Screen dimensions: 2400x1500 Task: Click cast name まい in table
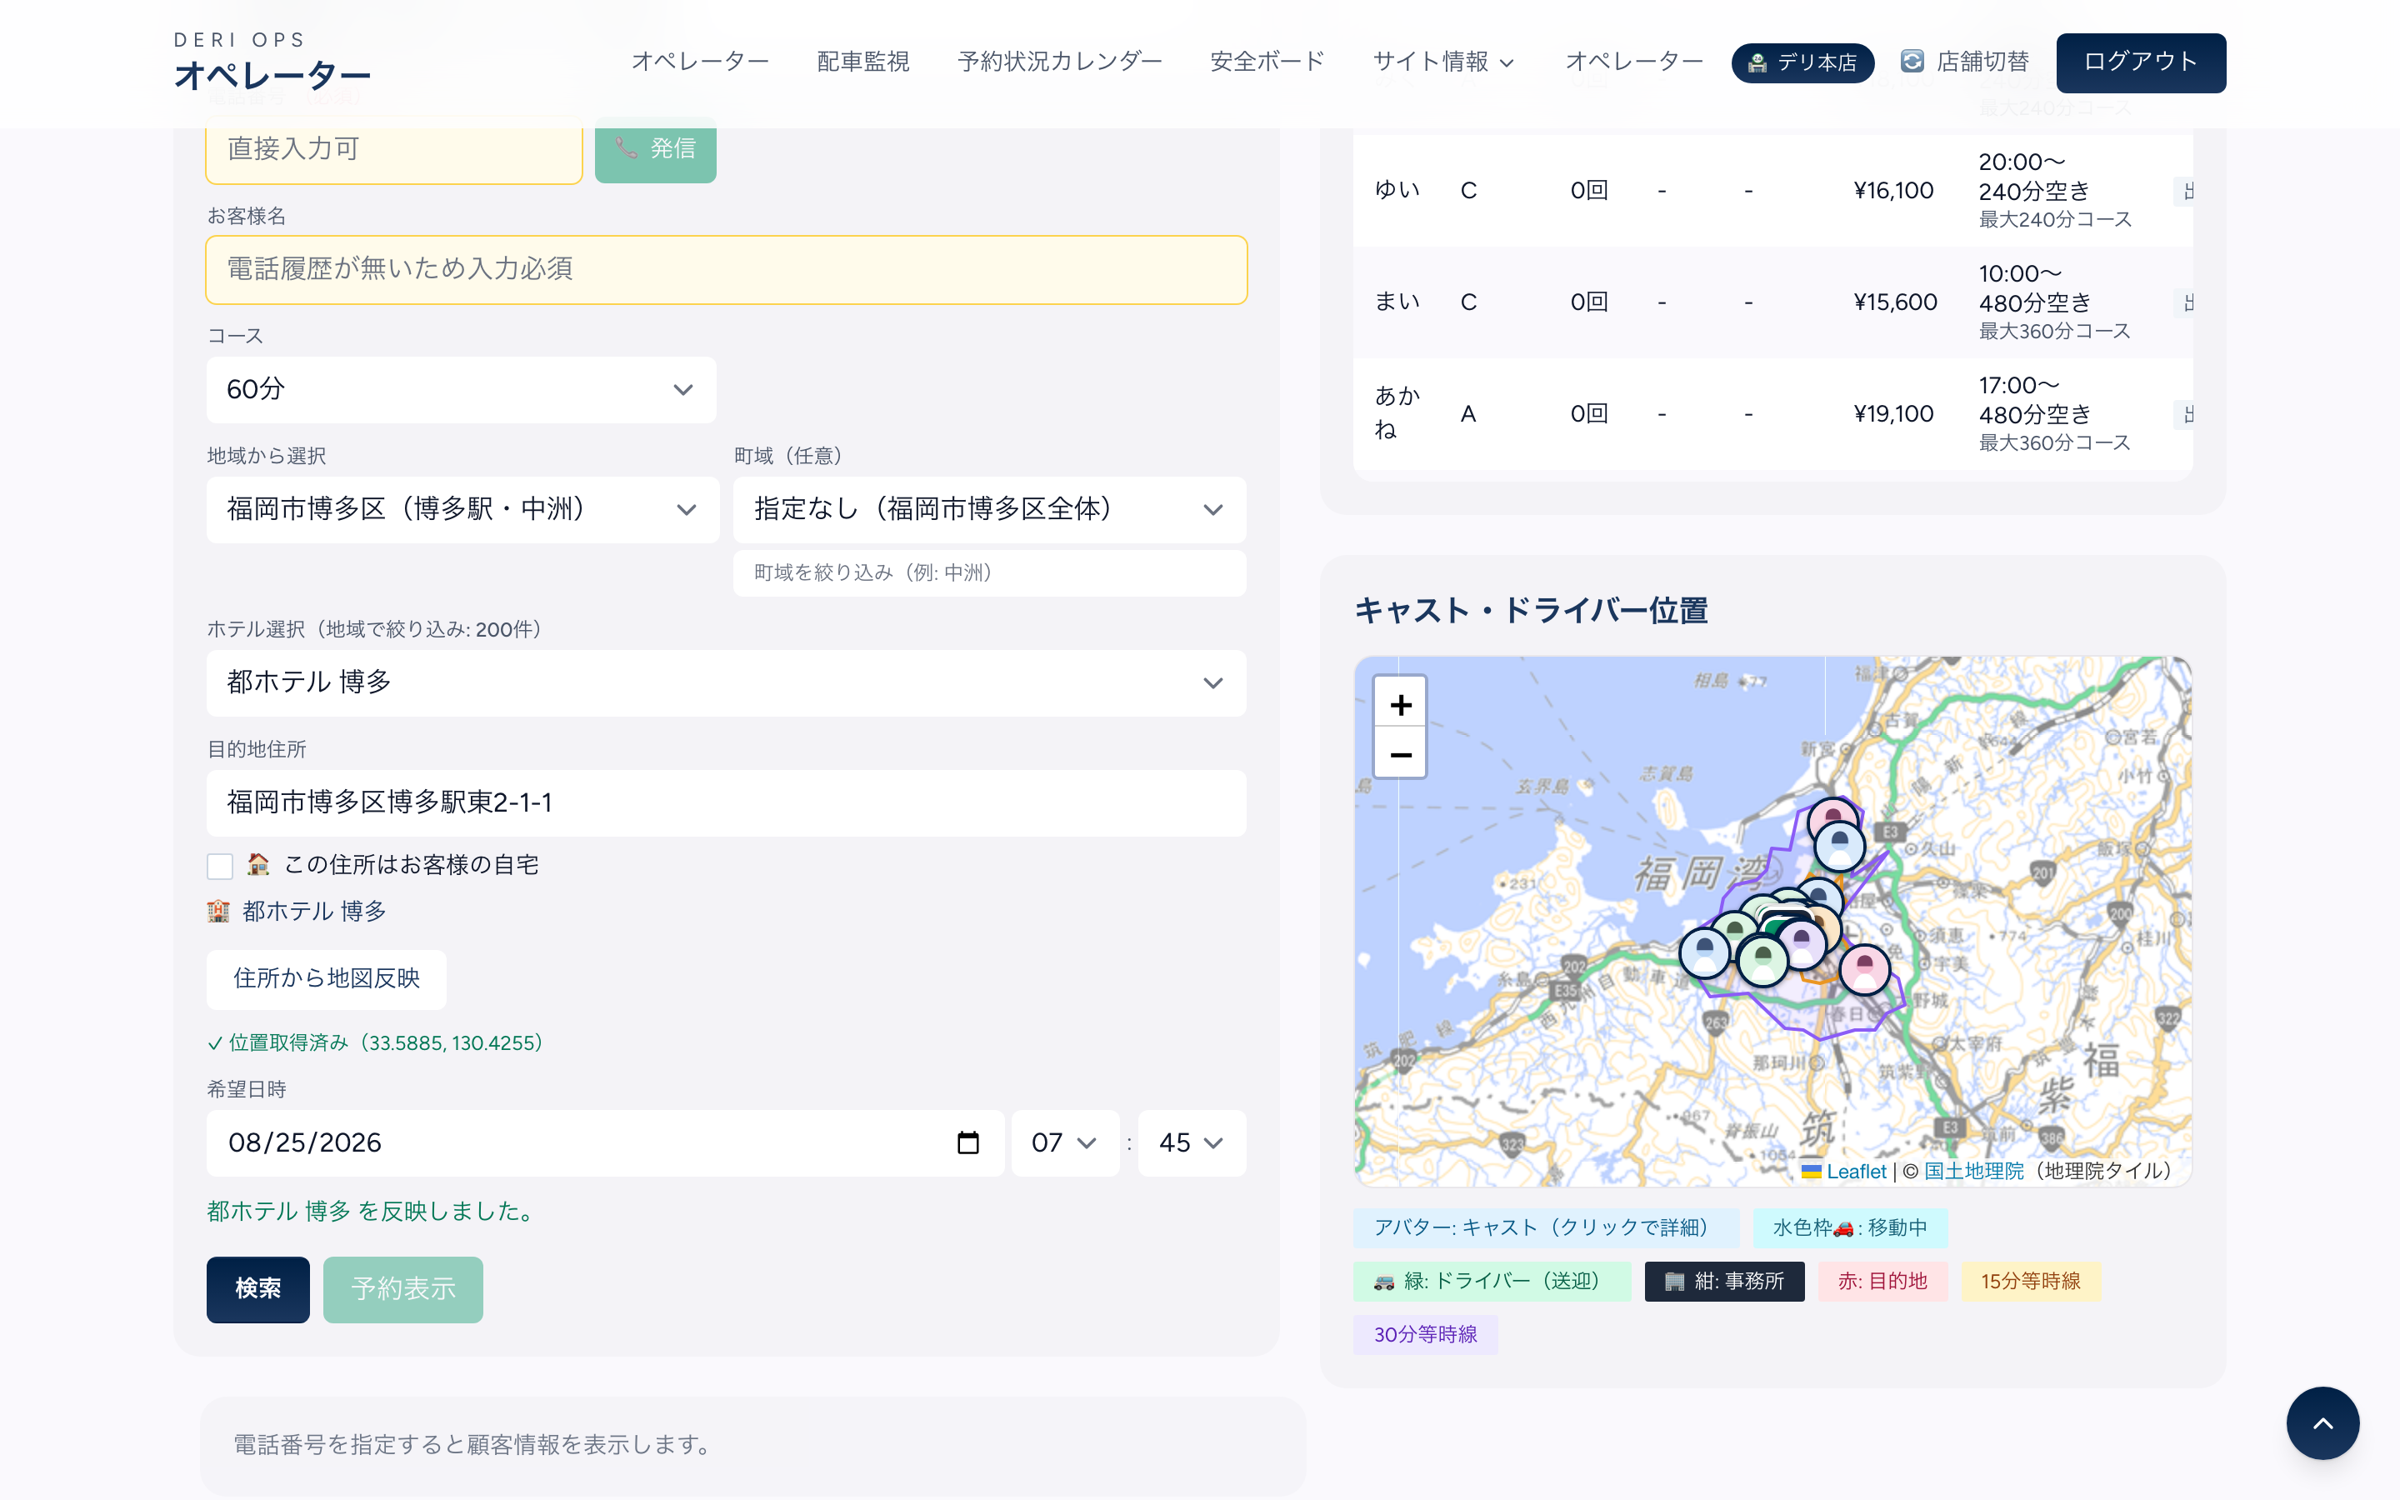tap(1397, 302)
